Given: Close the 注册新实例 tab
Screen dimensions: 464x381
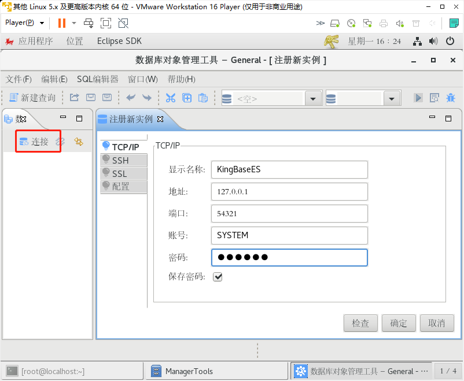Looking at the screenshot, I should tap(160, 119).
